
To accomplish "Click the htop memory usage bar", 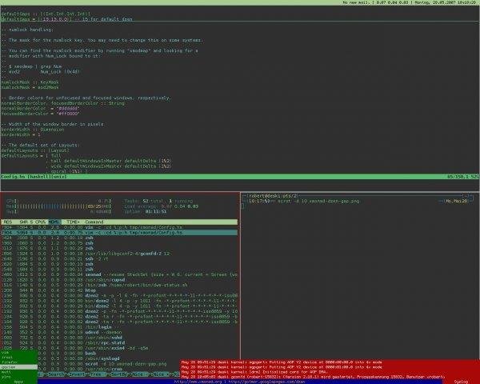I will pyautogui.click(x=58, y=206).
